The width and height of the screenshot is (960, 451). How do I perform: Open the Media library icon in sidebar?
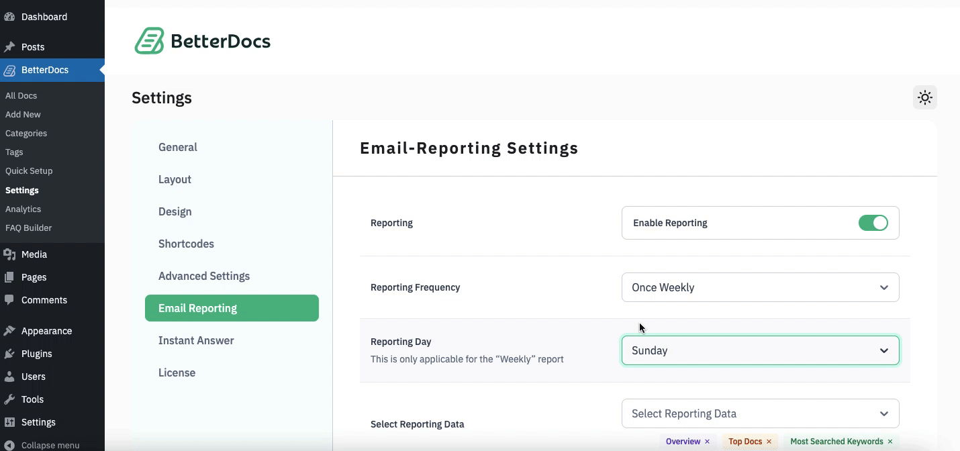pos(9,254)
